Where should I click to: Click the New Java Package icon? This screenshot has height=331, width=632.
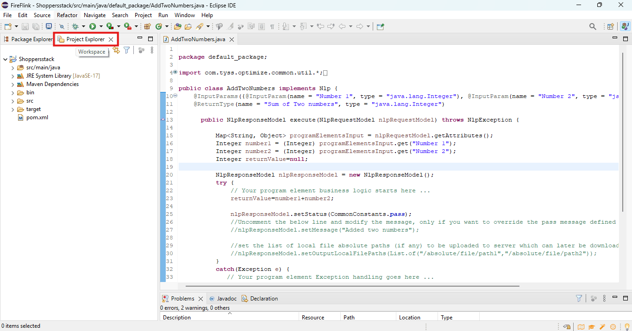coord(148,27)
